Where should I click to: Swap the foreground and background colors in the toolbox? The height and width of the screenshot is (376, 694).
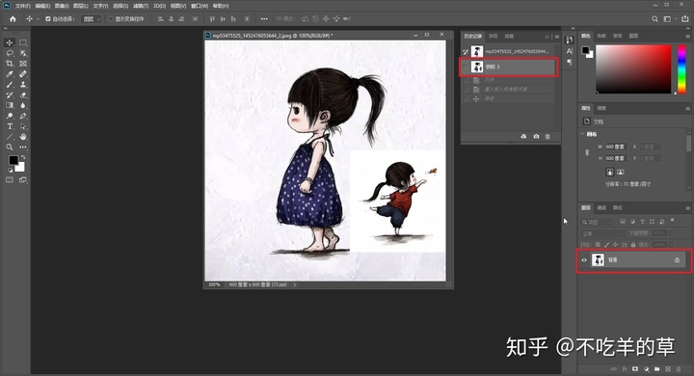pos(23,157)
